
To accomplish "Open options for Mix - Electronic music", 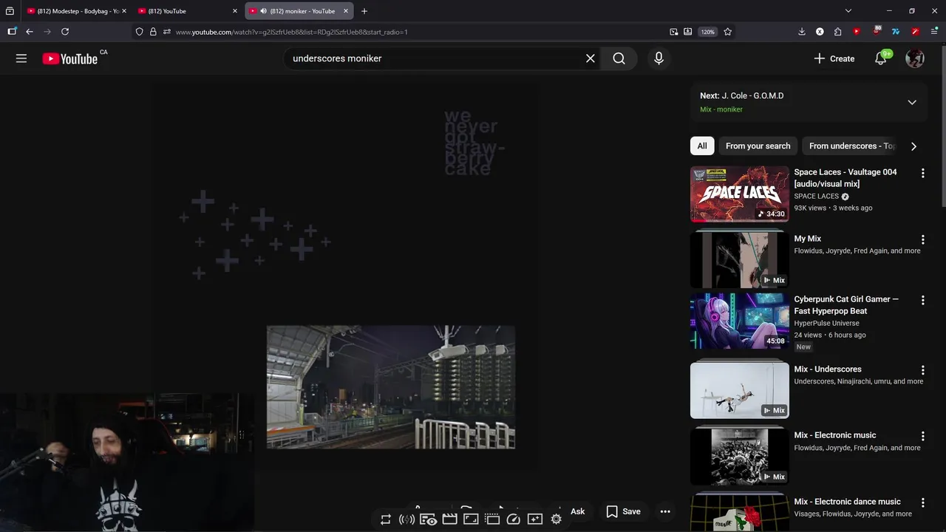I will (x=922, y=436).
